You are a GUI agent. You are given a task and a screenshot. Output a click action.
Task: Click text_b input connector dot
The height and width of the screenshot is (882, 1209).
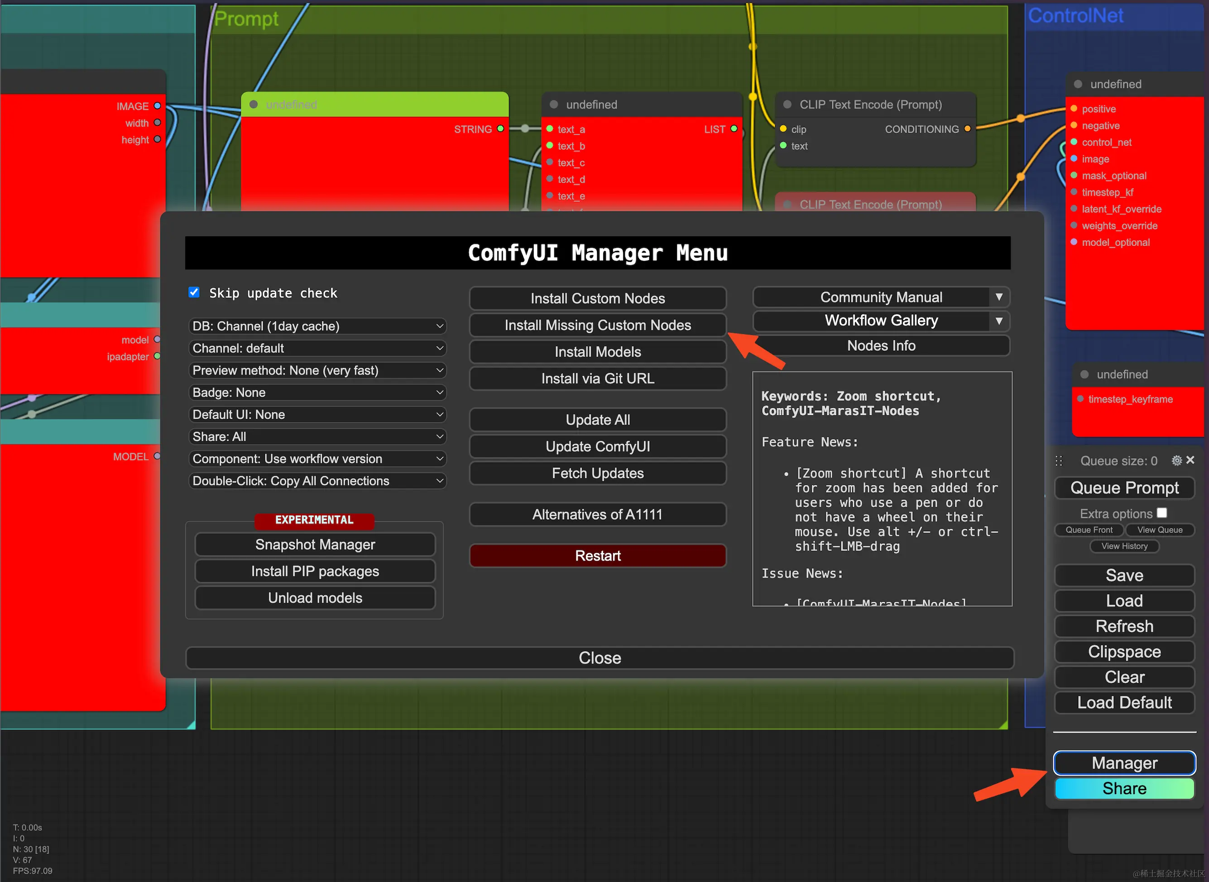tap(550, 145)
